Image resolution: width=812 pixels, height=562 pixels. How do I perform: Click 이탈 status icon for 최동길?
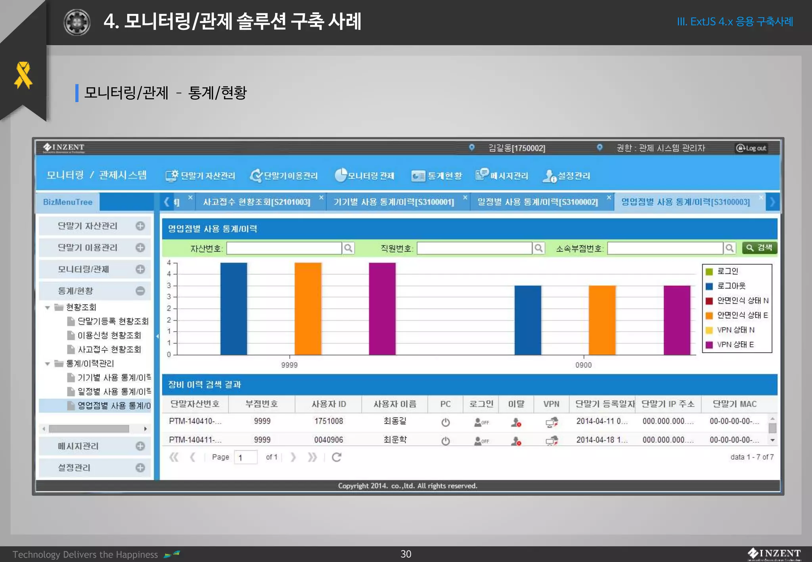tap(516, 422)
